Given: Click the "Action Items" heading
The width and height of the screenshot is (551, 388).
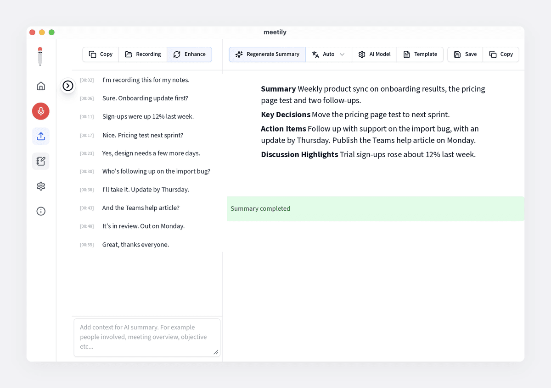Looking at the screenshot, I should click(283, 129).
